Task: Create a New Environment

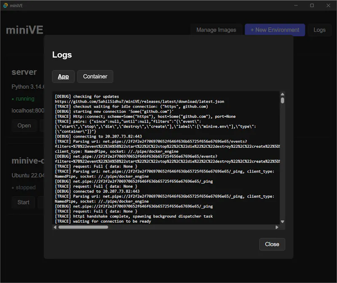Action: pos(275,30)
